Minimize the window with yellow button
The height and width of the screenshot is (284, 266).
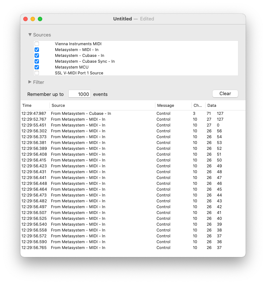pos(33,19)
